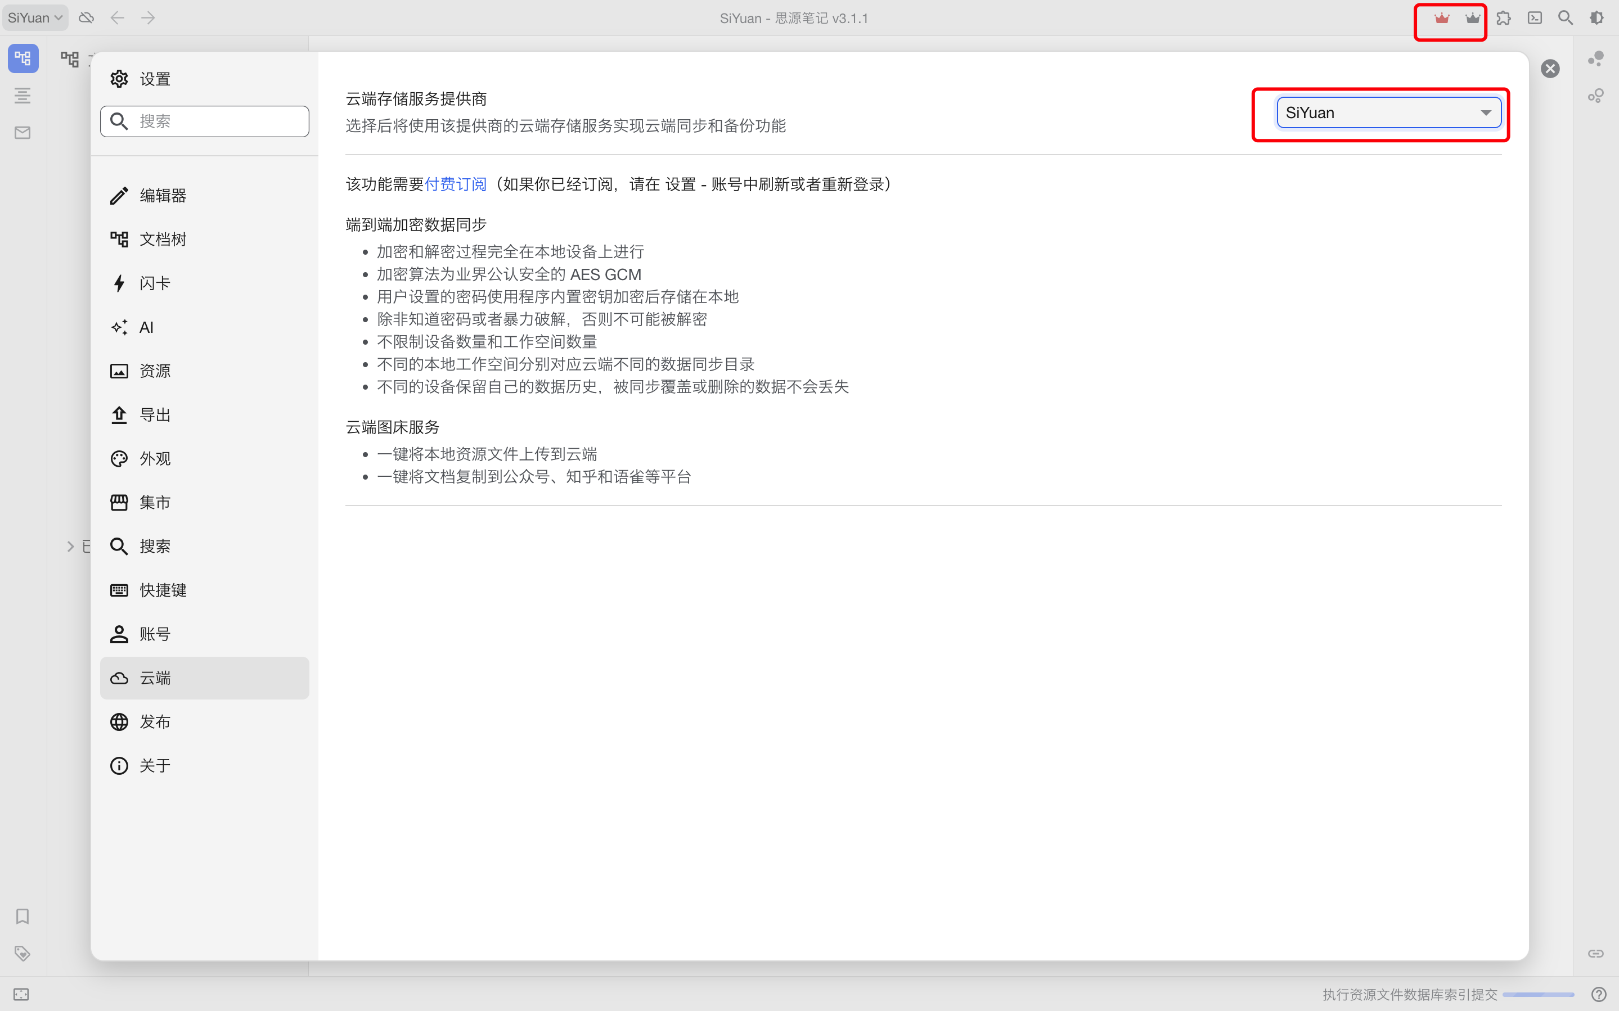Image resolution: width=1619 pixels, height=1011 pixels.
Task: Open the SiYuan workspace dropdown
Action: [35, 17]
